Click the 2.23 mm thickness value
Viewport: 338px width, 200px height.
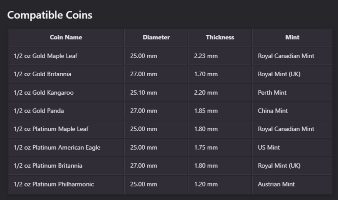(x=206, y=56)
